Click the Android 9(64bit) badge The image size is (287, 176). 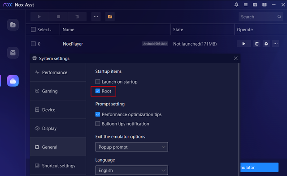[x=155, y=44]
